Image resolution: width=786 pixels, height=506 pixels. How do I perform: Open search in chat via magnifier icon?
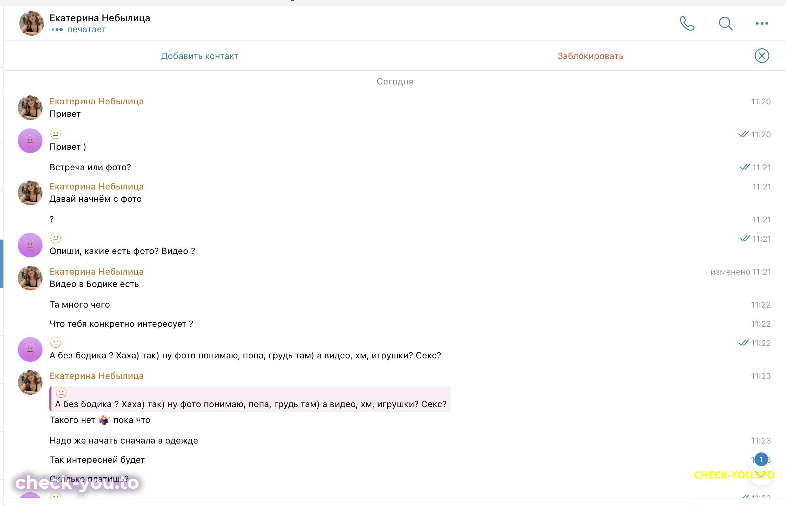726,23
